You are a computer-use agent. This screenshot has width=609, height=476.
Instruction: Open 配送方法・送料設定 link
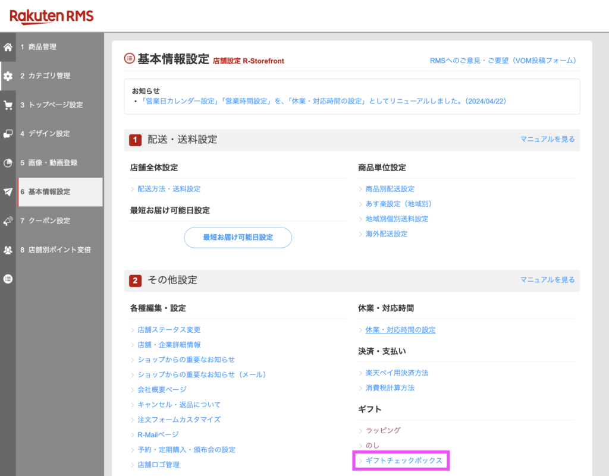click(169, 189)
